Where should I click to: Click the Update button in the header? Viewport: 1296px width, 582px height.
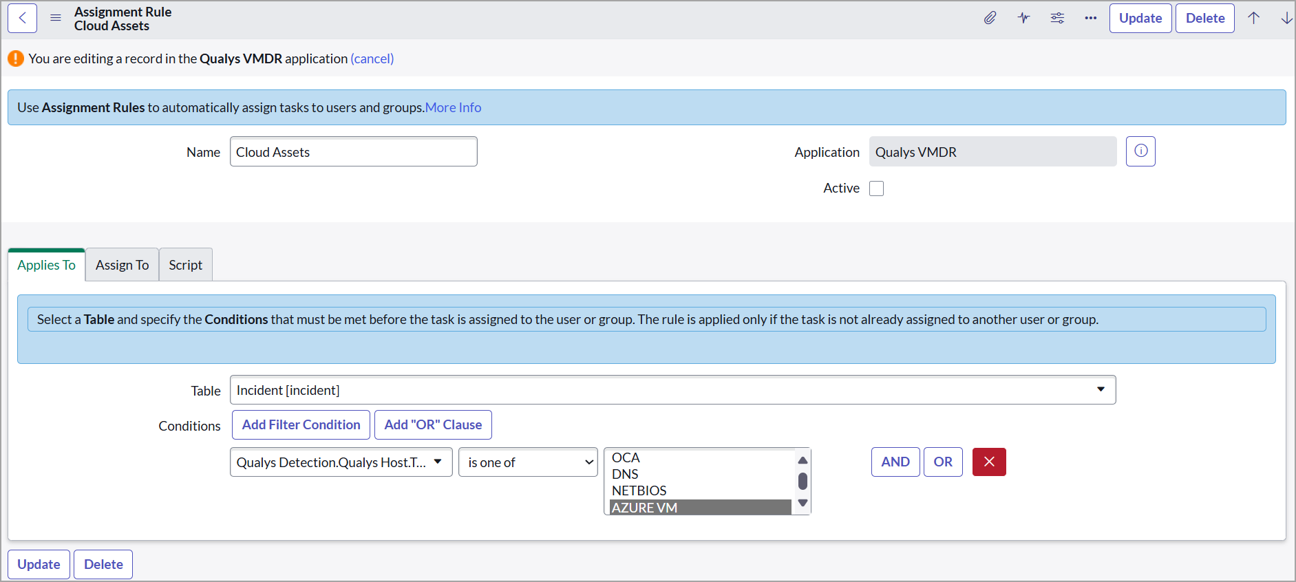pyautogui.click(x=1140, y=19)
